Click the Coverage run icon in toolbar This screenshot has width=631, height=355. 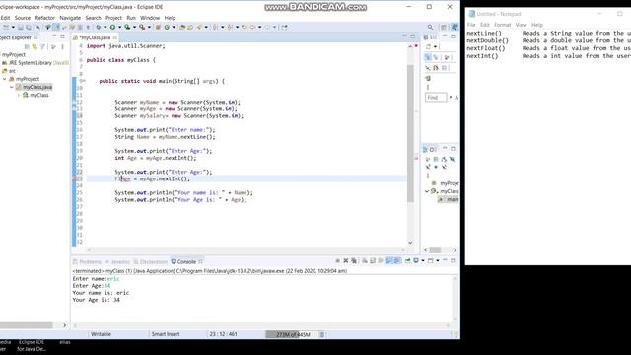[x=127, y=27]
